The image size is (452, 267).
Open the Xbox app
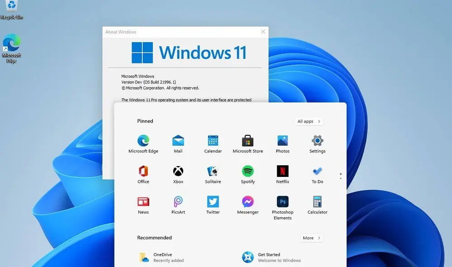coord(178,172)
